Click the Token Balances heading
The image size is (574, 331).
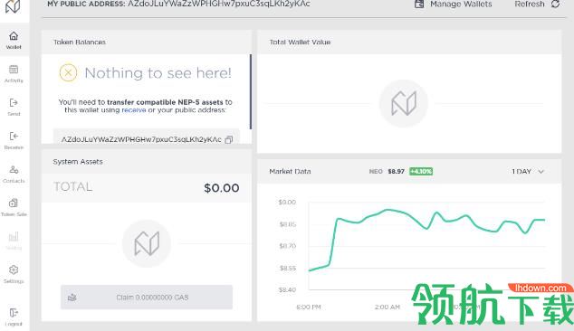coord(80,43)
